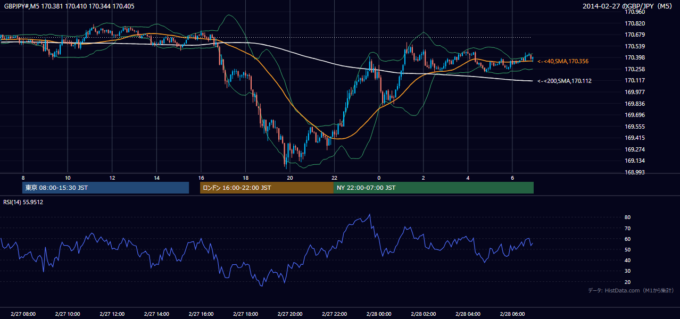
Task: Click price axis label 169.555
Action: (x=634, y=127)
